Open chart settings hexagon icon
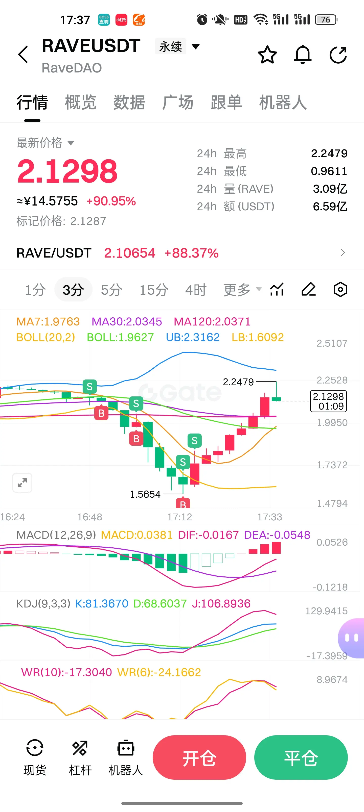Image resolution: width=364 pixels, height=812 pixels. (340, 289)
